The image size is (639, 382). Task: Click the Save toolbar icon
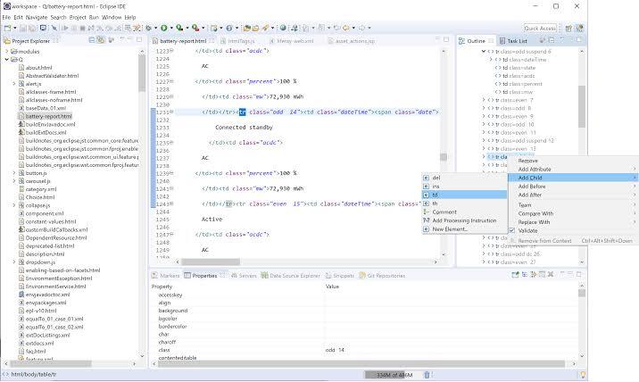(23, 29)
